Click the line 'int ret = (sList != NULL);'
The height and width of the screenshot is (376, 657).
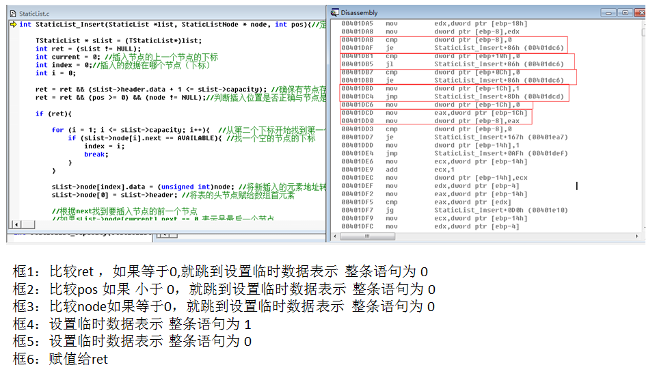click(x=88, y=49)
